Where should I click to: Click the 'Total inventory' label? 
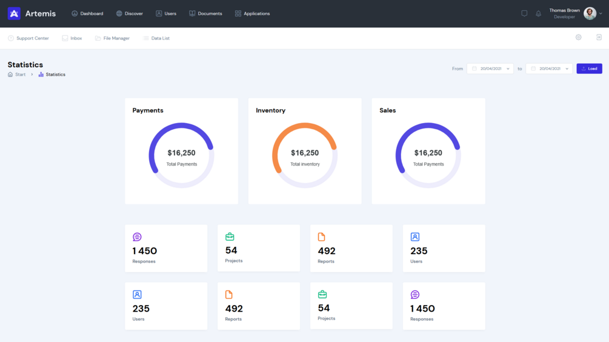coord(305,164)
